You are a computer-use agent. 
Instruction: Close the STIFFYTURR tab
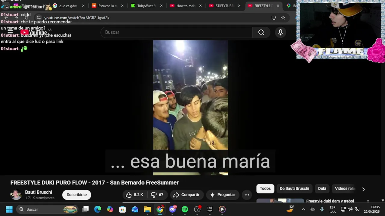[239, 6]
